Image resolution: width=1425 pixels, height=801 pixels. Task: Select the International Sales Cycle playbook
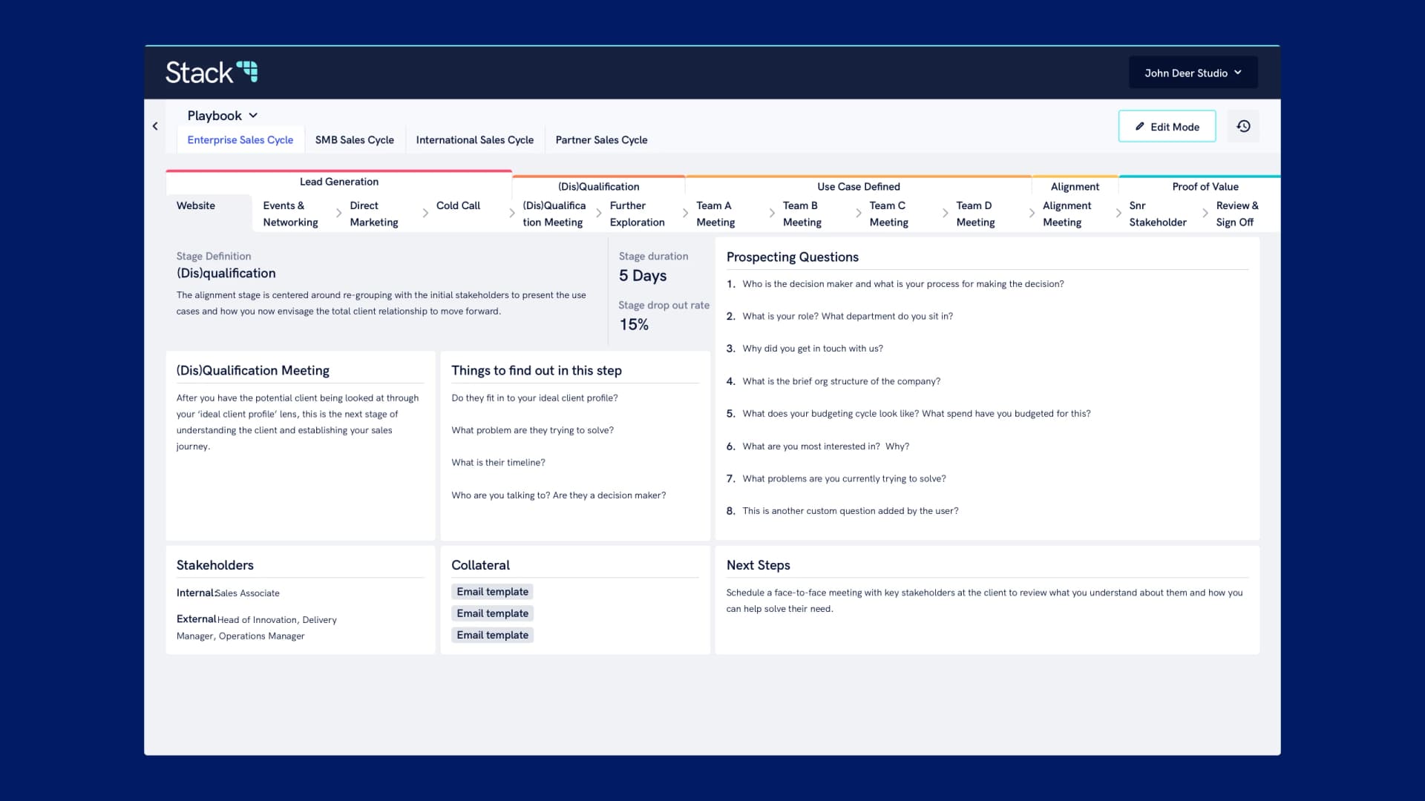point(475,139)
